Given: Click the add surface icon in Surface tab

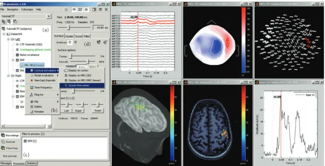Looking at the screenshot, I should [99, 42].
